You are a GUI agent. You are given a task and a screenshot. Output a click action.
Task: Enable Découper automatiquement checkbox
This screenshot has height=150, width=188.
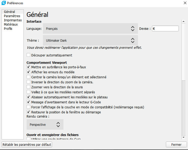point(28,55)
